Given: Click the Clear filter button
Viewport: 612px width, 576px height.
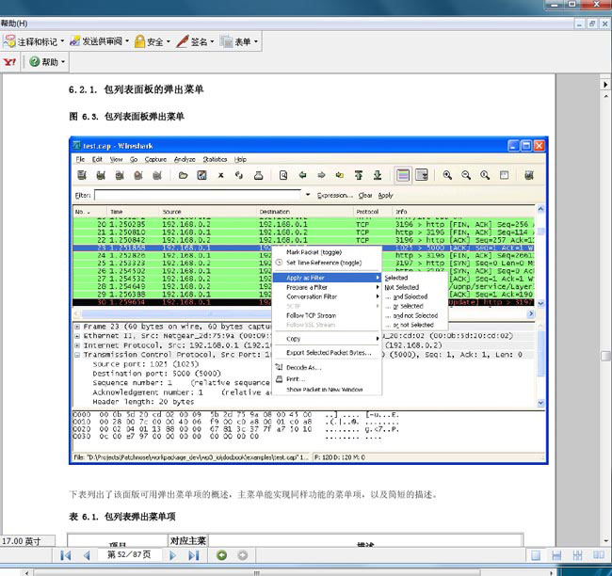Looking at the screenshot, I should (x=365, y=195).
